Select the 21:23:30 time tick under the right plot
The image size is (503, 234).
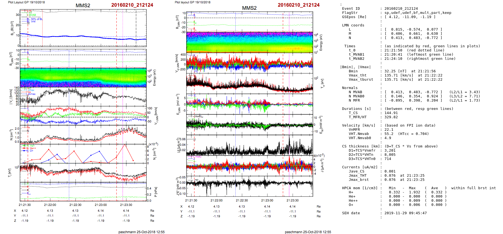coord(292,200)
